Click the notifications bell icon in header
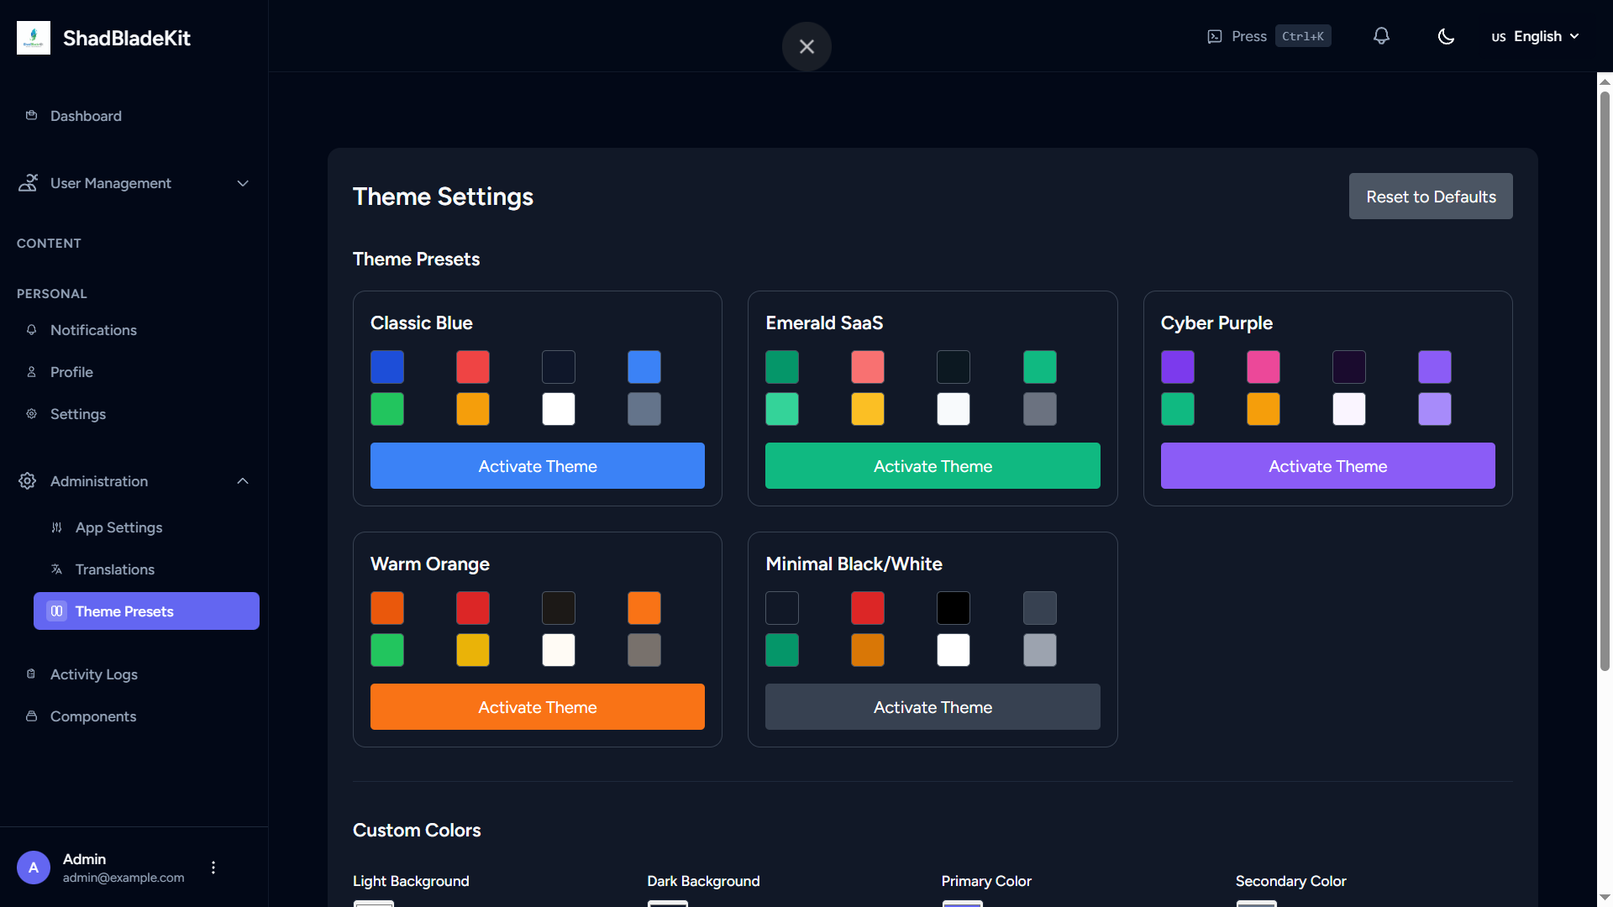1613x907 pixels. (1381, 36)
